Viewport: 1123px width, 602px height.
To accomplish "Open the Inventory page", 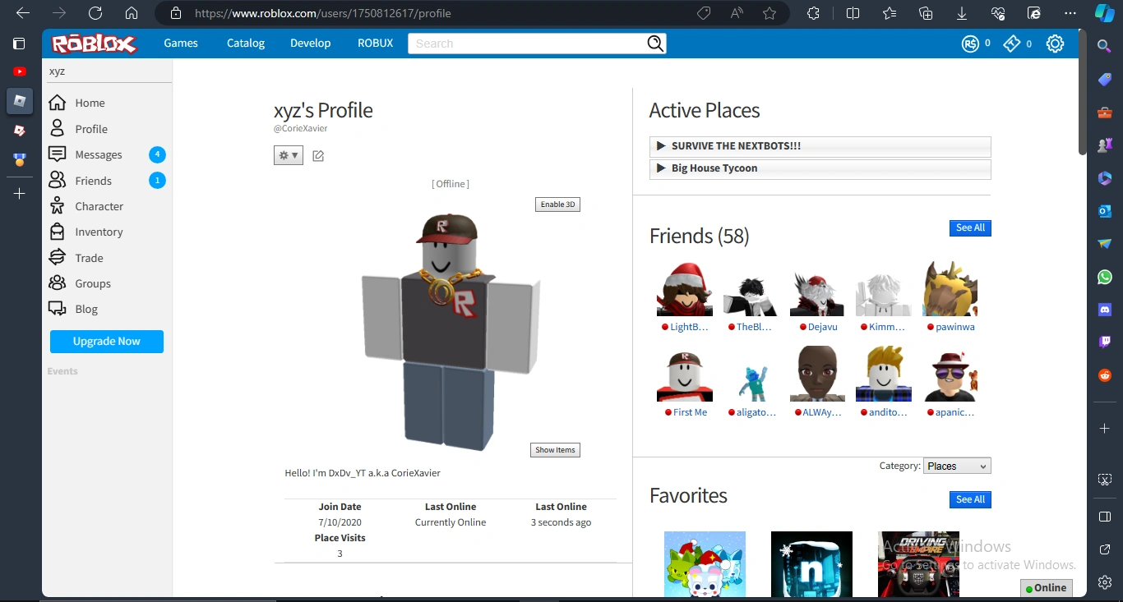I will [97, 232].
